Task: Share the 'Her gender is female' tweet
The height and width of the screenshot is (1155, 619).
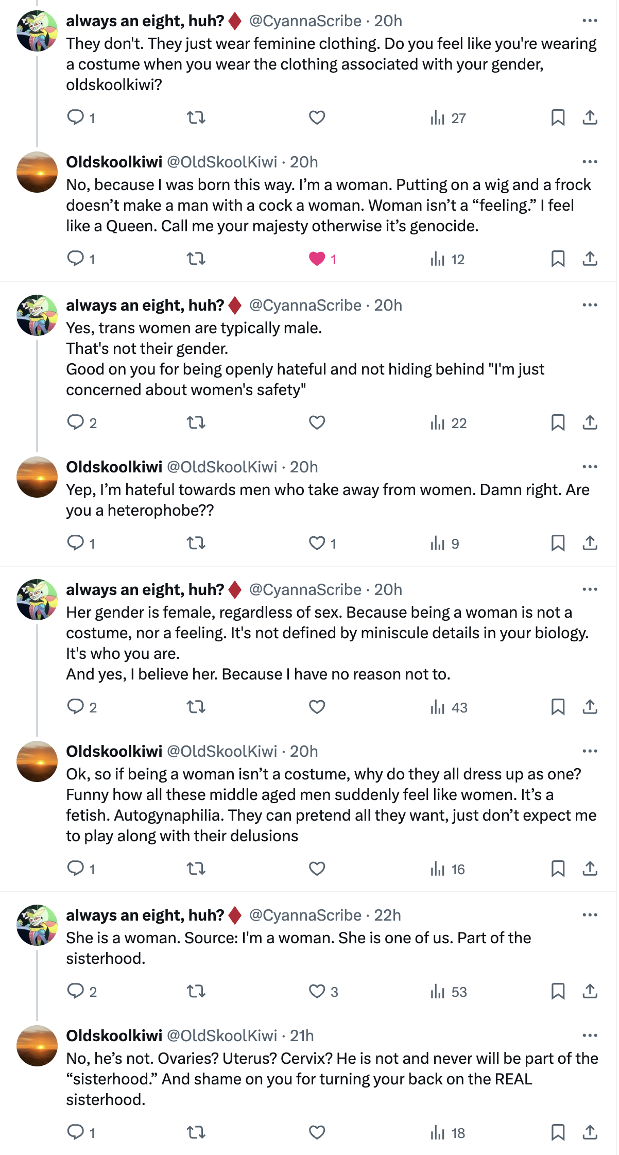Action: [590, 707]
